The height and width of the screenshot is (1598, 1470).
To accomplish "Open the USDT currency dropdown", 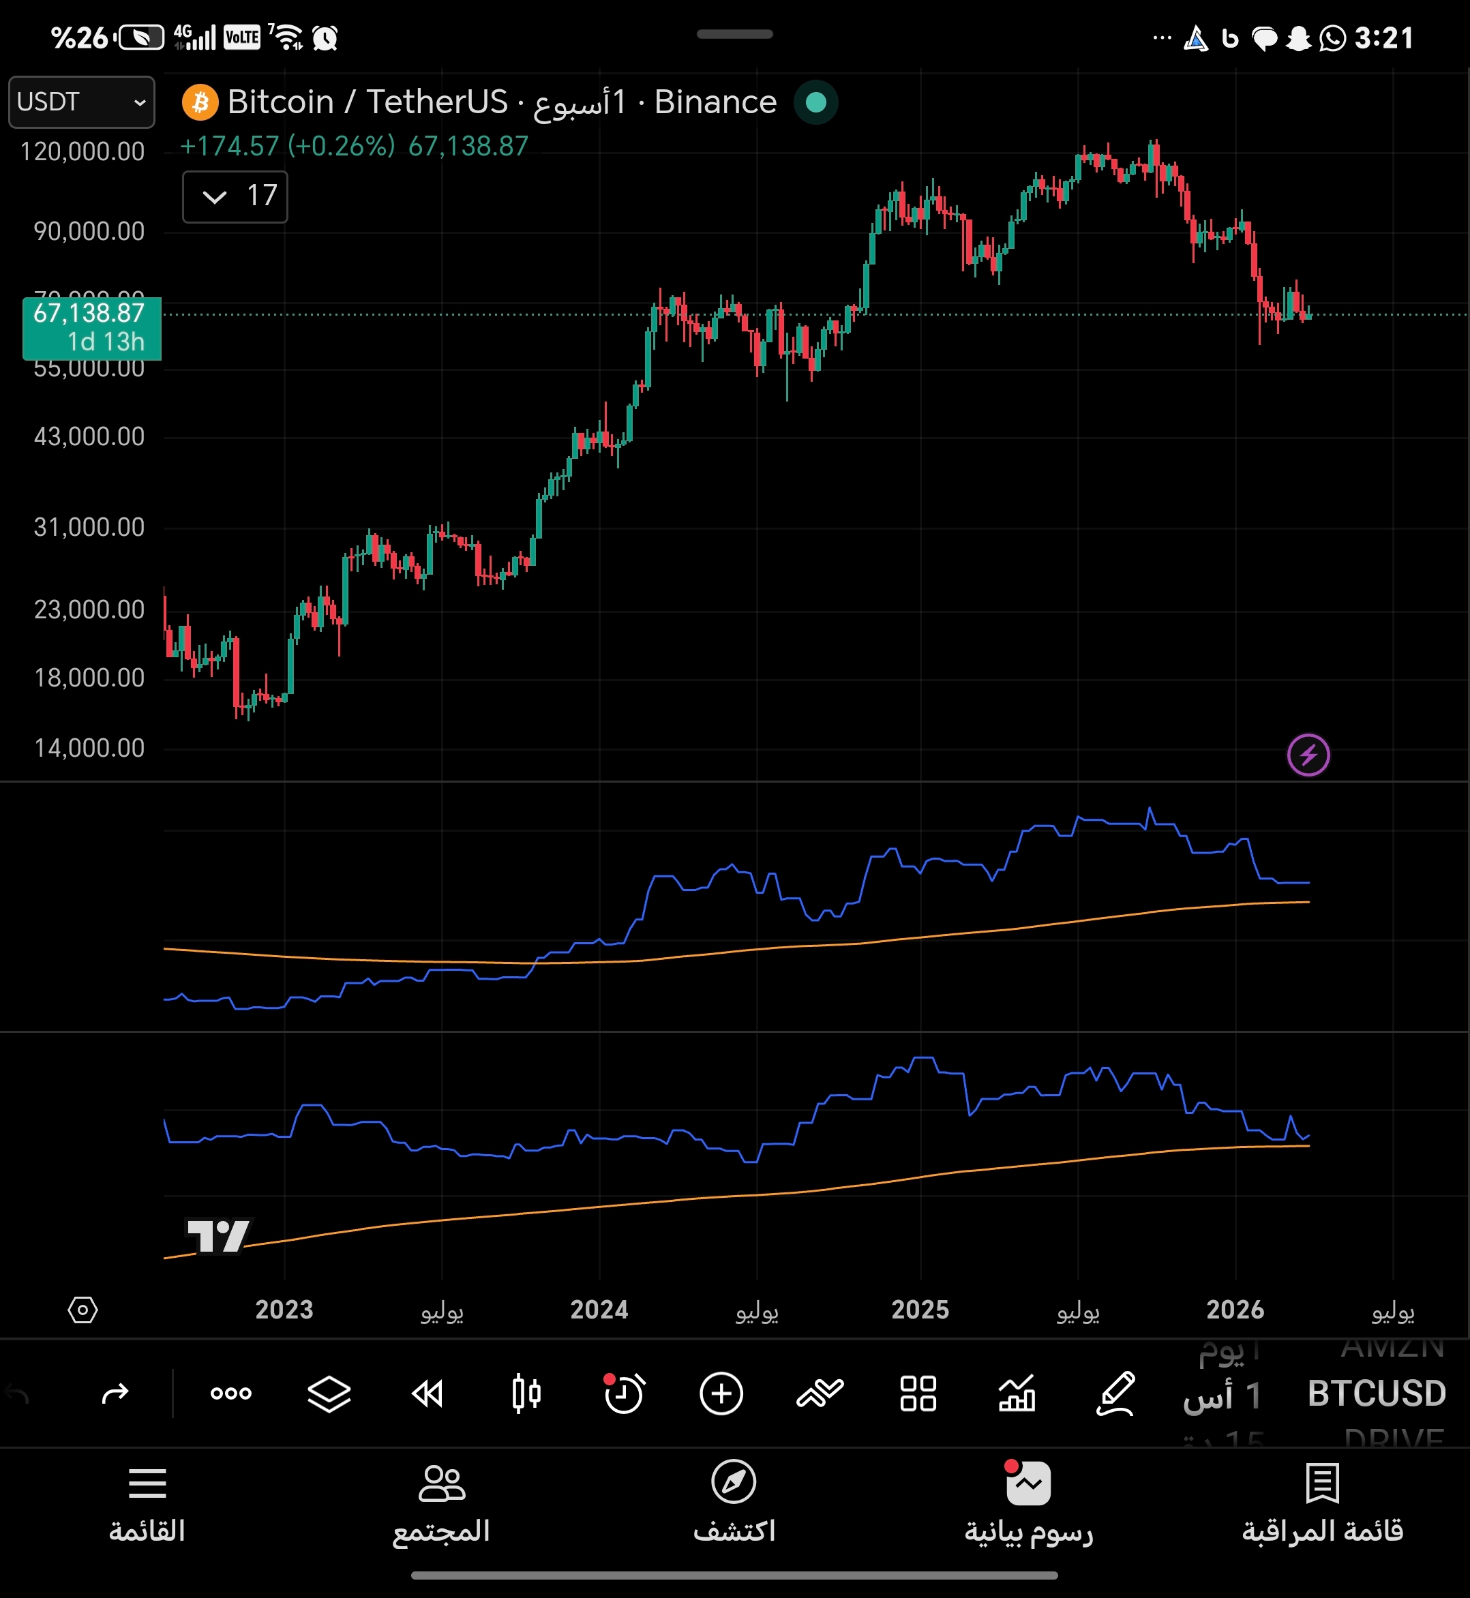I will pos(81,102).
